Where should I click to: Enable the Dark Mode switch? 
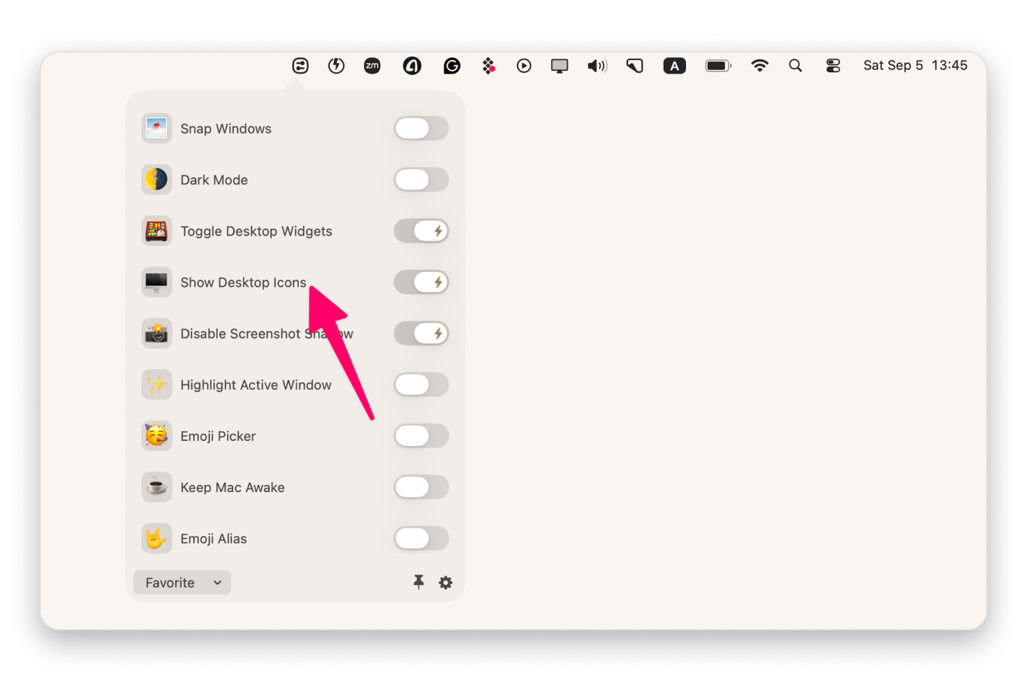coord(421,180)
